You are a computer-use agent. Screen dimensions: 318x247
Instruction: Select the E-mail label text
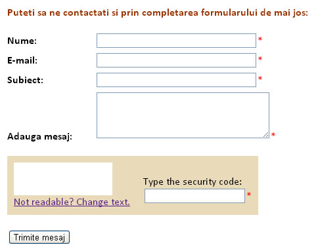[22, 60]
